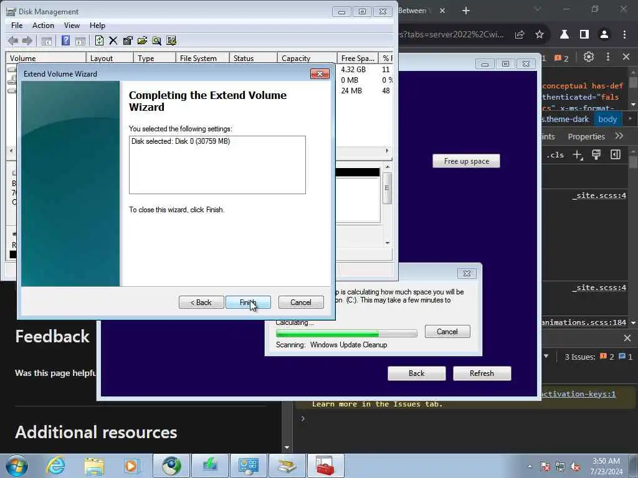Click Finish in the Extend Volume Wizard
This screenshot has width=638, height=478.
[248, 302]
